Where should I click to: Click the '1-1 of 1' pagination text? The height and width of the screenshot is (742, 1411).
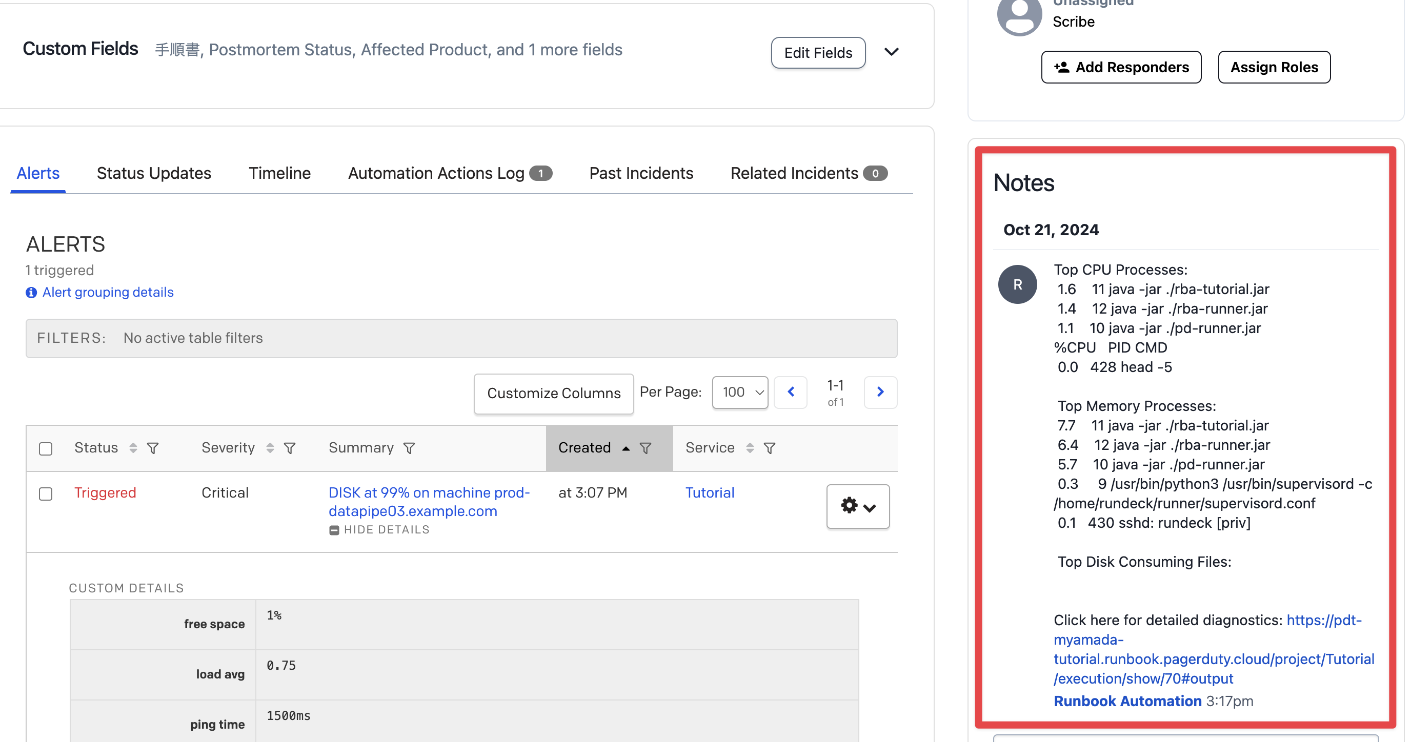click(x=835, y=393)
